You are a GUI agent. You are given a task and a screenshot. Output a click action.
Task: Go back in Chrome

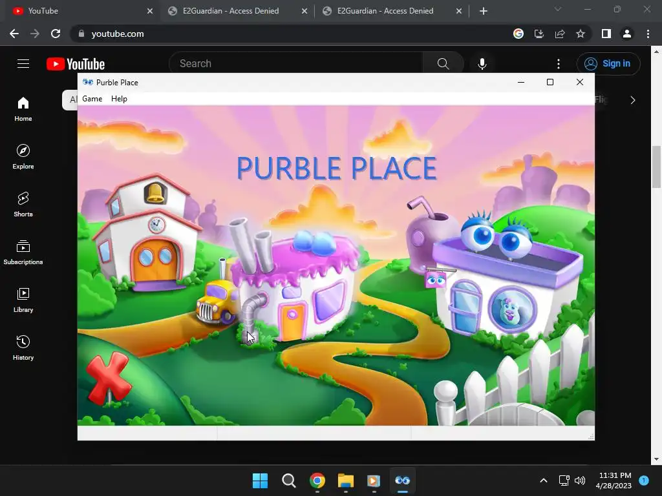click(14, 34)
